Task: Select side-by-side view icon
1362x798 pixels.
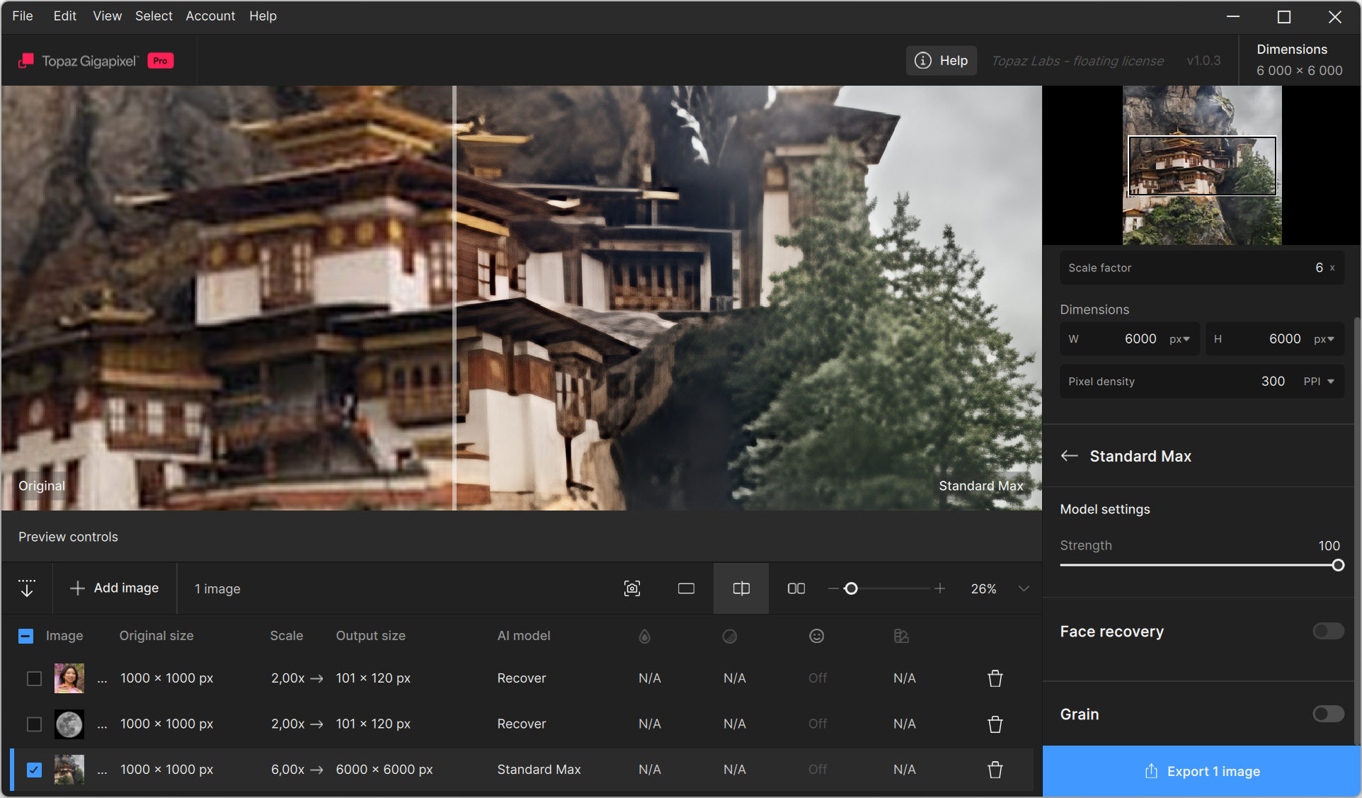Action: [796, 588]
